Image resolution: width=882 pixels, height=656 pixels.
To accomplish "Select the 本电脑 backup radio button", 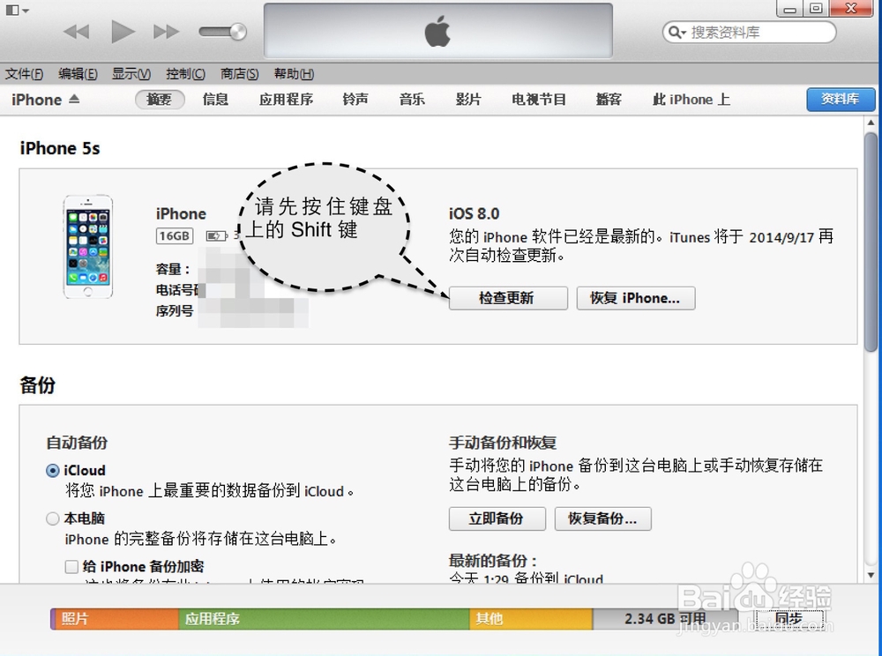I will coord(52,518).
